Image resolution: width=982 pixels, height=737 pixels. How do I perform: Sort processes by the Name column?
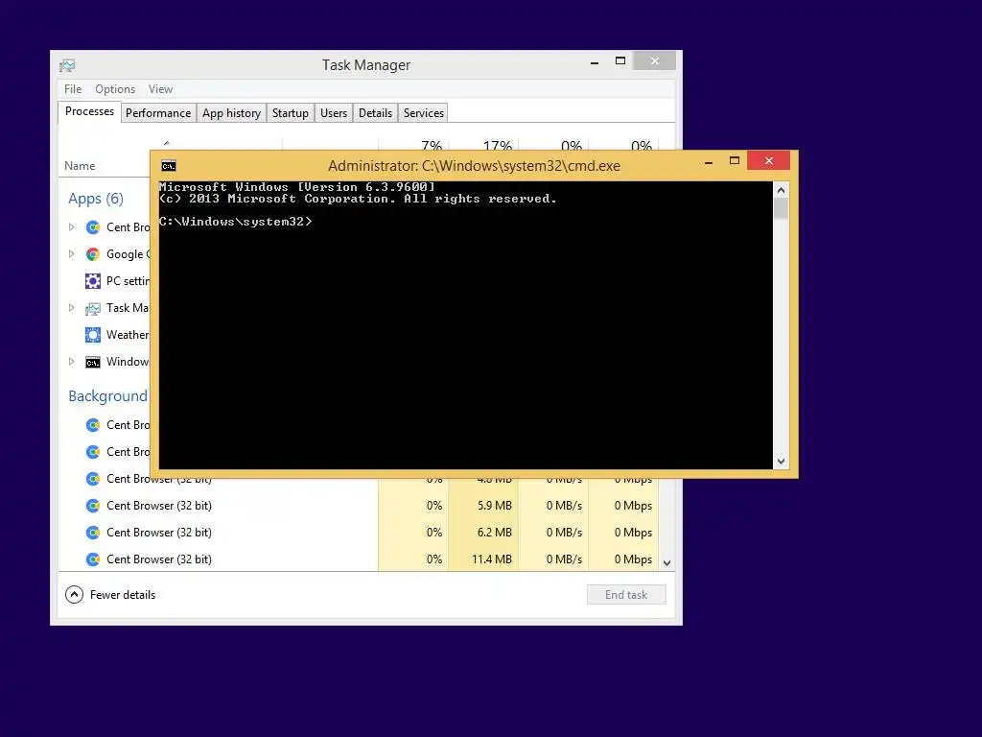click(x=80, y=166)
